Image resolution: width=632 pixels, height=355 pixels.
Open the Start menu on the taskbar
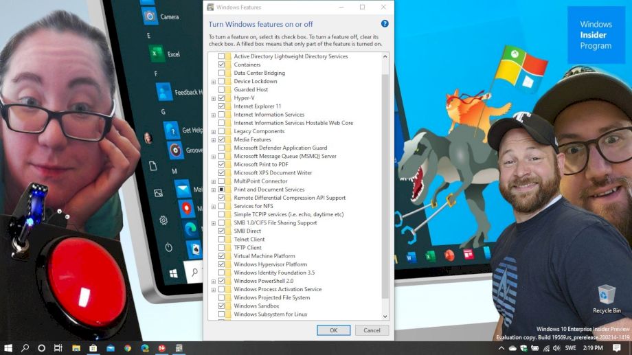coord(8,347)
